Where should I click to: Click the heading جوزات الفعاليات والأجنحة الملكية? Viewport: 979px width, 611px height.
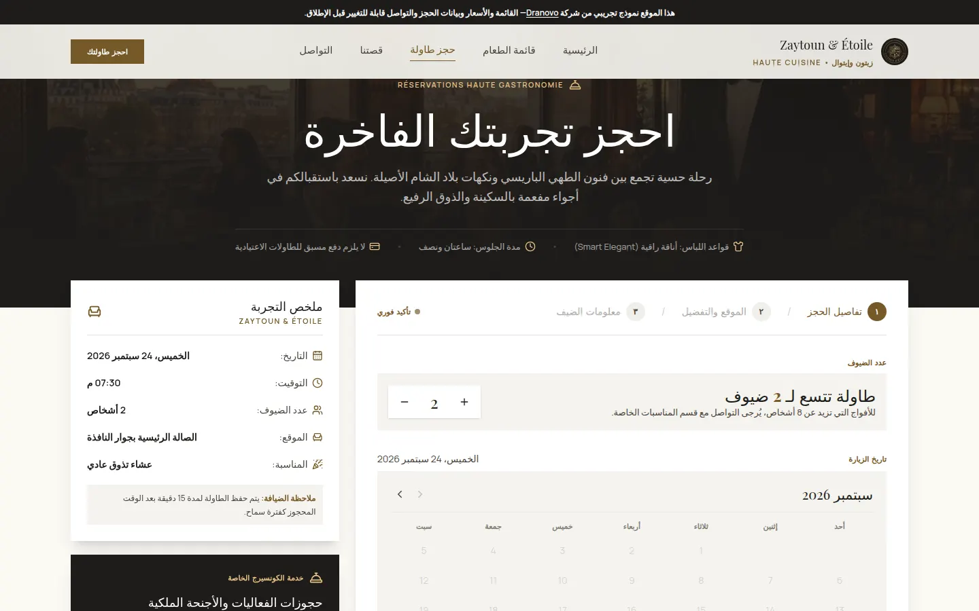coord(235,603)
